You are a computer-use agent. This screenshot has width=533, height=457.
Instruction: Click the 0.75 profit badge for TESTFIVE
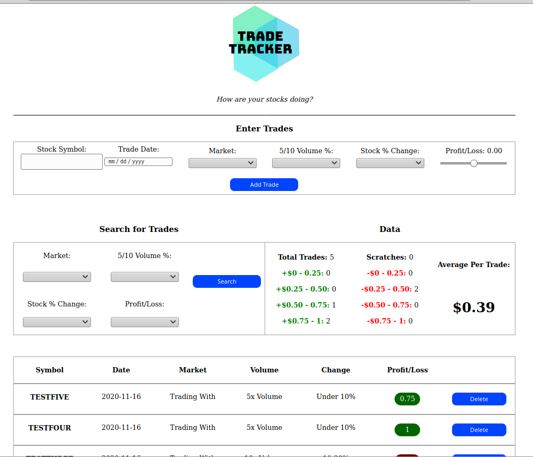coord(407,398)
